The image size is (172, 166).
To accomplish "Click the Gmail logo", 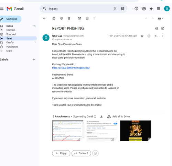I will click(x=15, y=9).
